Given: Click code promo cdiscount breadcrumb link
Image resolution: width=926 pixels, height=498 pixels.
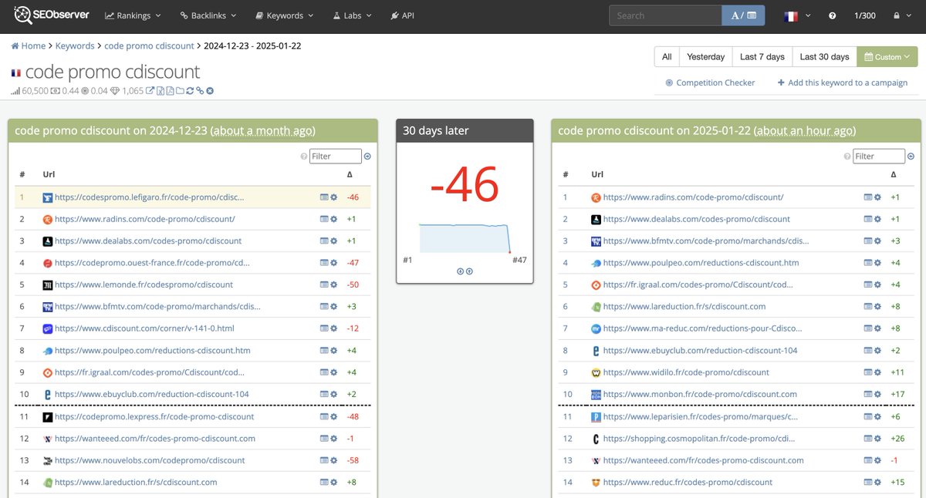Looking at the screenshot, I should pyautogui.click(x=149, y=45).
